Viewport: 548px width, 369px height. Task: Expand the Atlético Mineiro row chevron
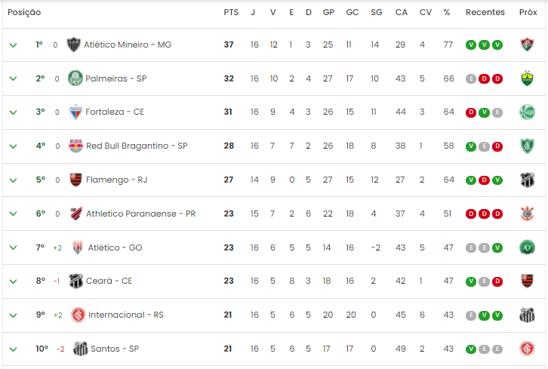click(x=13, y=45)
